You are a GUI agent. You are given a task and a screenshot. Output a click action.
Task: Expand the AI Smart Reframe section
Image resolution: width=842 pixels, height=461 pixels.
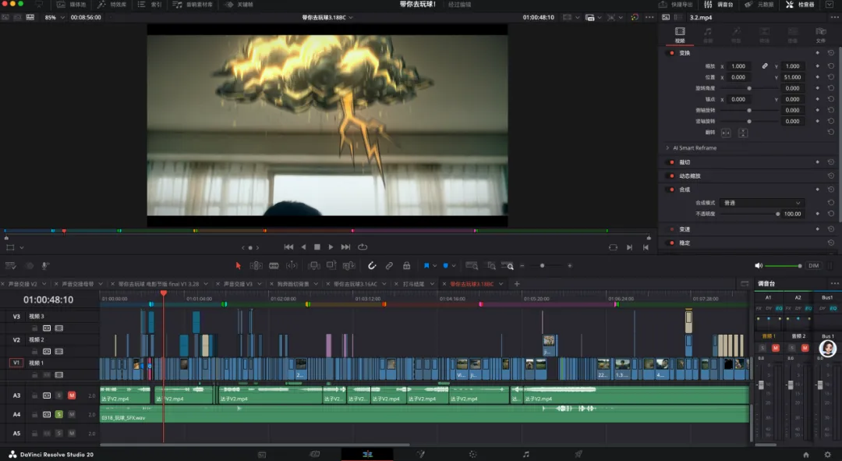click(x=667, y=147)
